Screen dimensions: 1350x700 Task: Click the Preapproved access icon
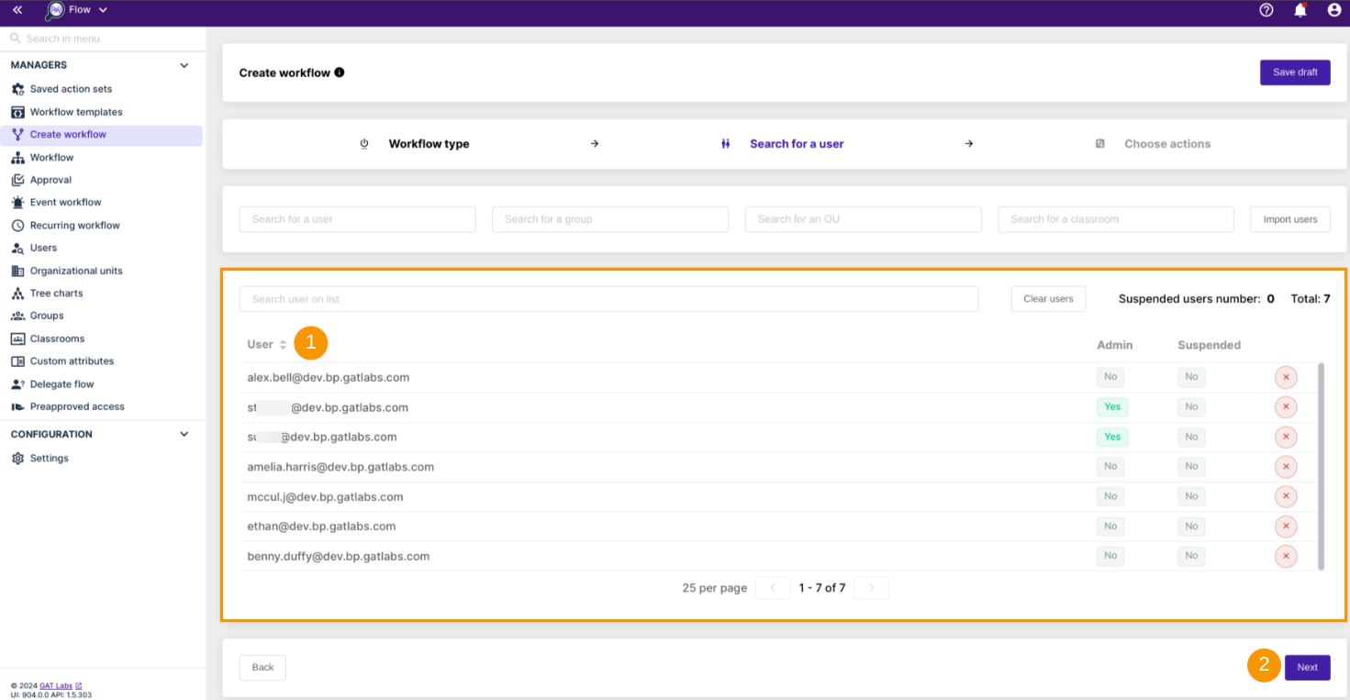17,406
